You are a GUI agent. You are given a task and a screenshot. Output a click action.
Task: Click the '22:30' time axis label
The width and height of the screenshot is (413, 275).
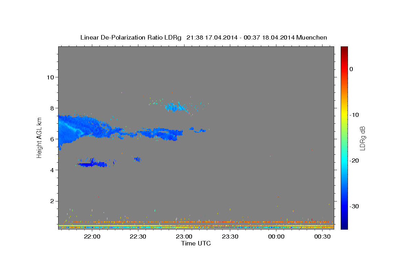[x=138, y=237]
